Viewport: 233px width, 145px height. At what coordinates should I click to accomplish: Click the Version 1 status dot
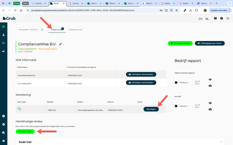[176, 106]
